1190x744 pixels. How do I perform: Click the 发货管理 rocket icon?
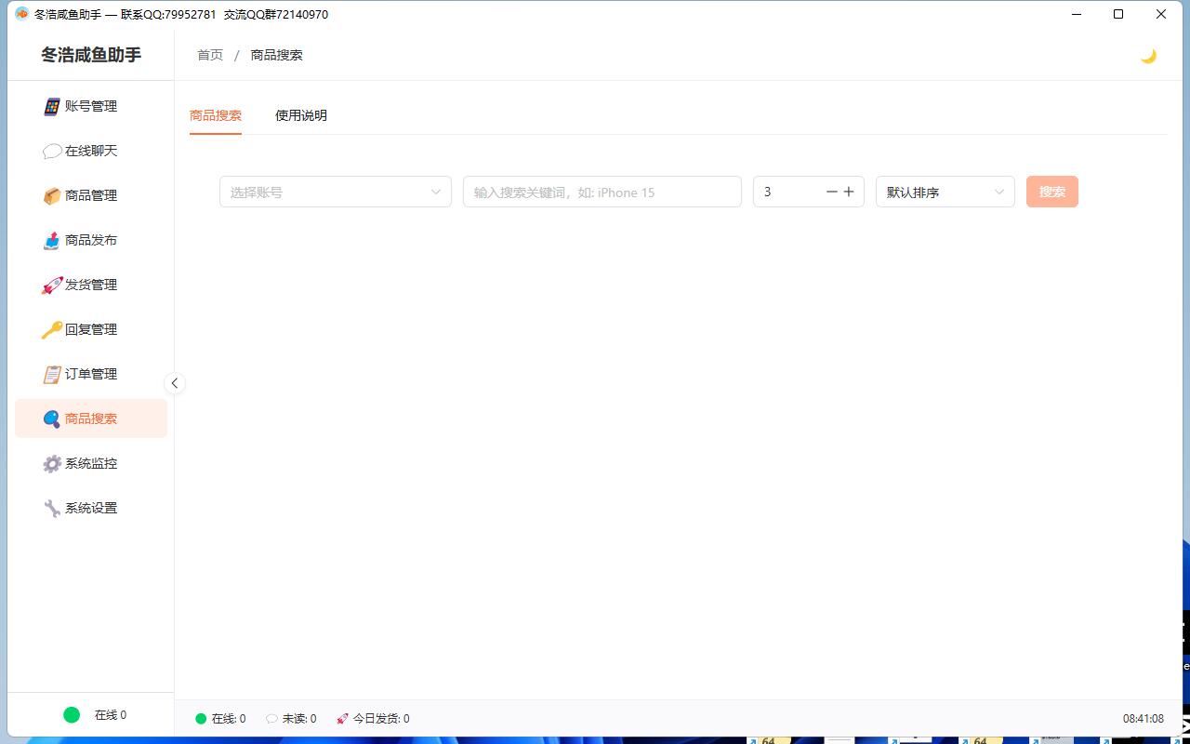pos(52,285)
